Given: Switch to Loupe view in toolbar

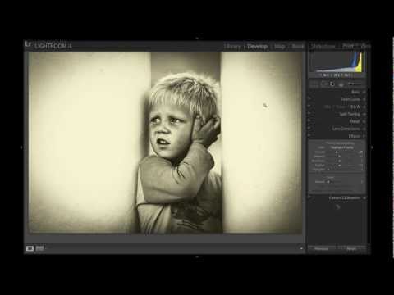Looking at the screenshot, I should pyautogui.click(x=30, y=248).
